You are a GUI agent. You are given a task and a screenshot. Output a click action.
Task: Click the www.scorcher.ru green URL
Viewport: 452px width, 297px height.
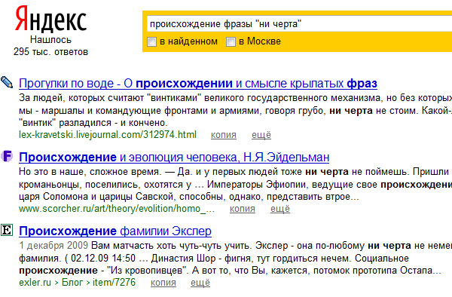(117, 209)
